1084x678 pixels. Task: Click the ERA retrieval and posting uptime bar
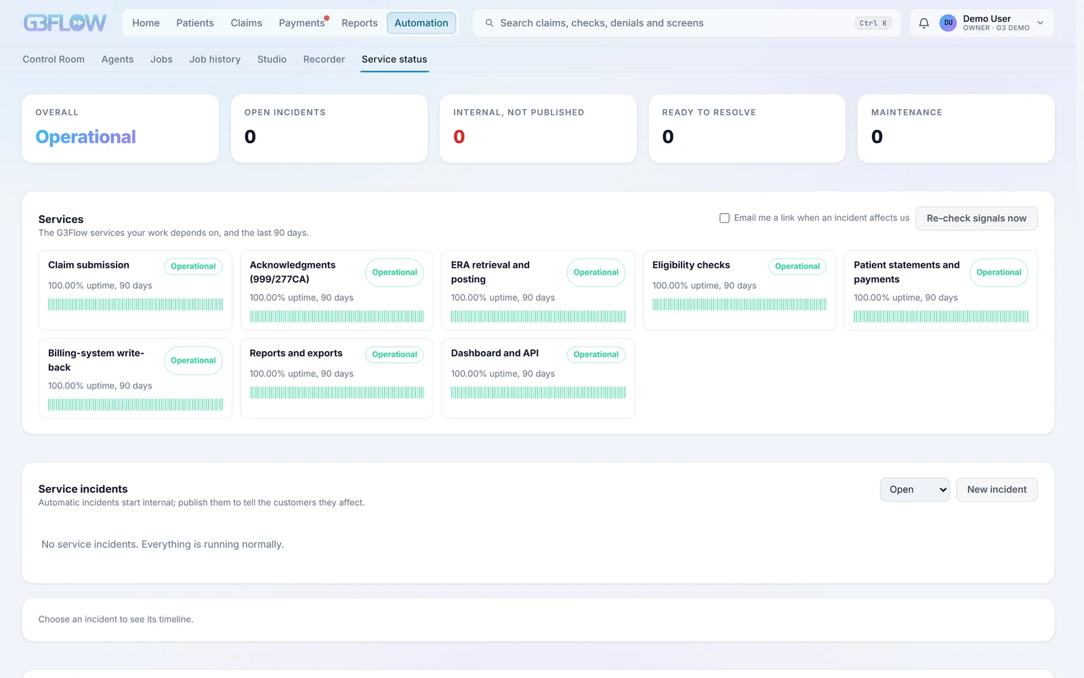click(538, 317)
